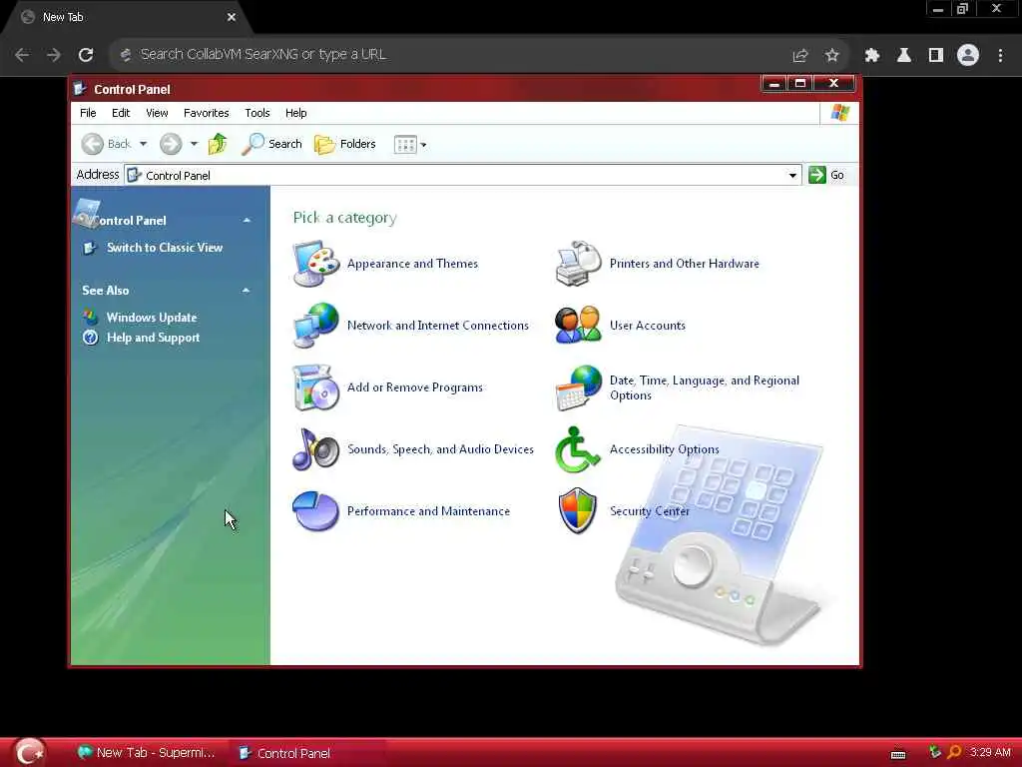Viewport: 1022px width, 767px height.
Task: Open Date, Time, Language globe icon
Action: tap(578, 387)
